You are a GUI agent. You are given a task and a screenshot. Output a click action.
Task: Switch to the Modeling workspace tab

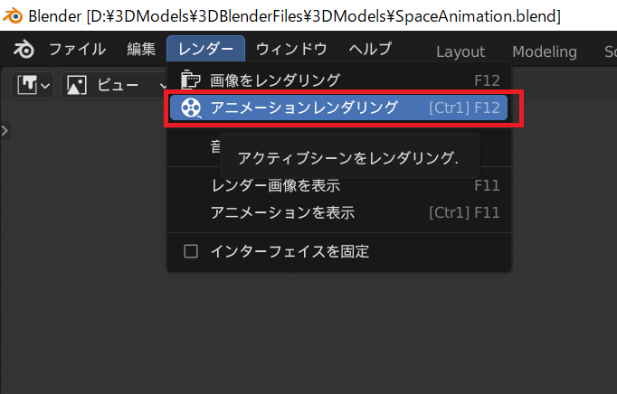pos(545,52)
